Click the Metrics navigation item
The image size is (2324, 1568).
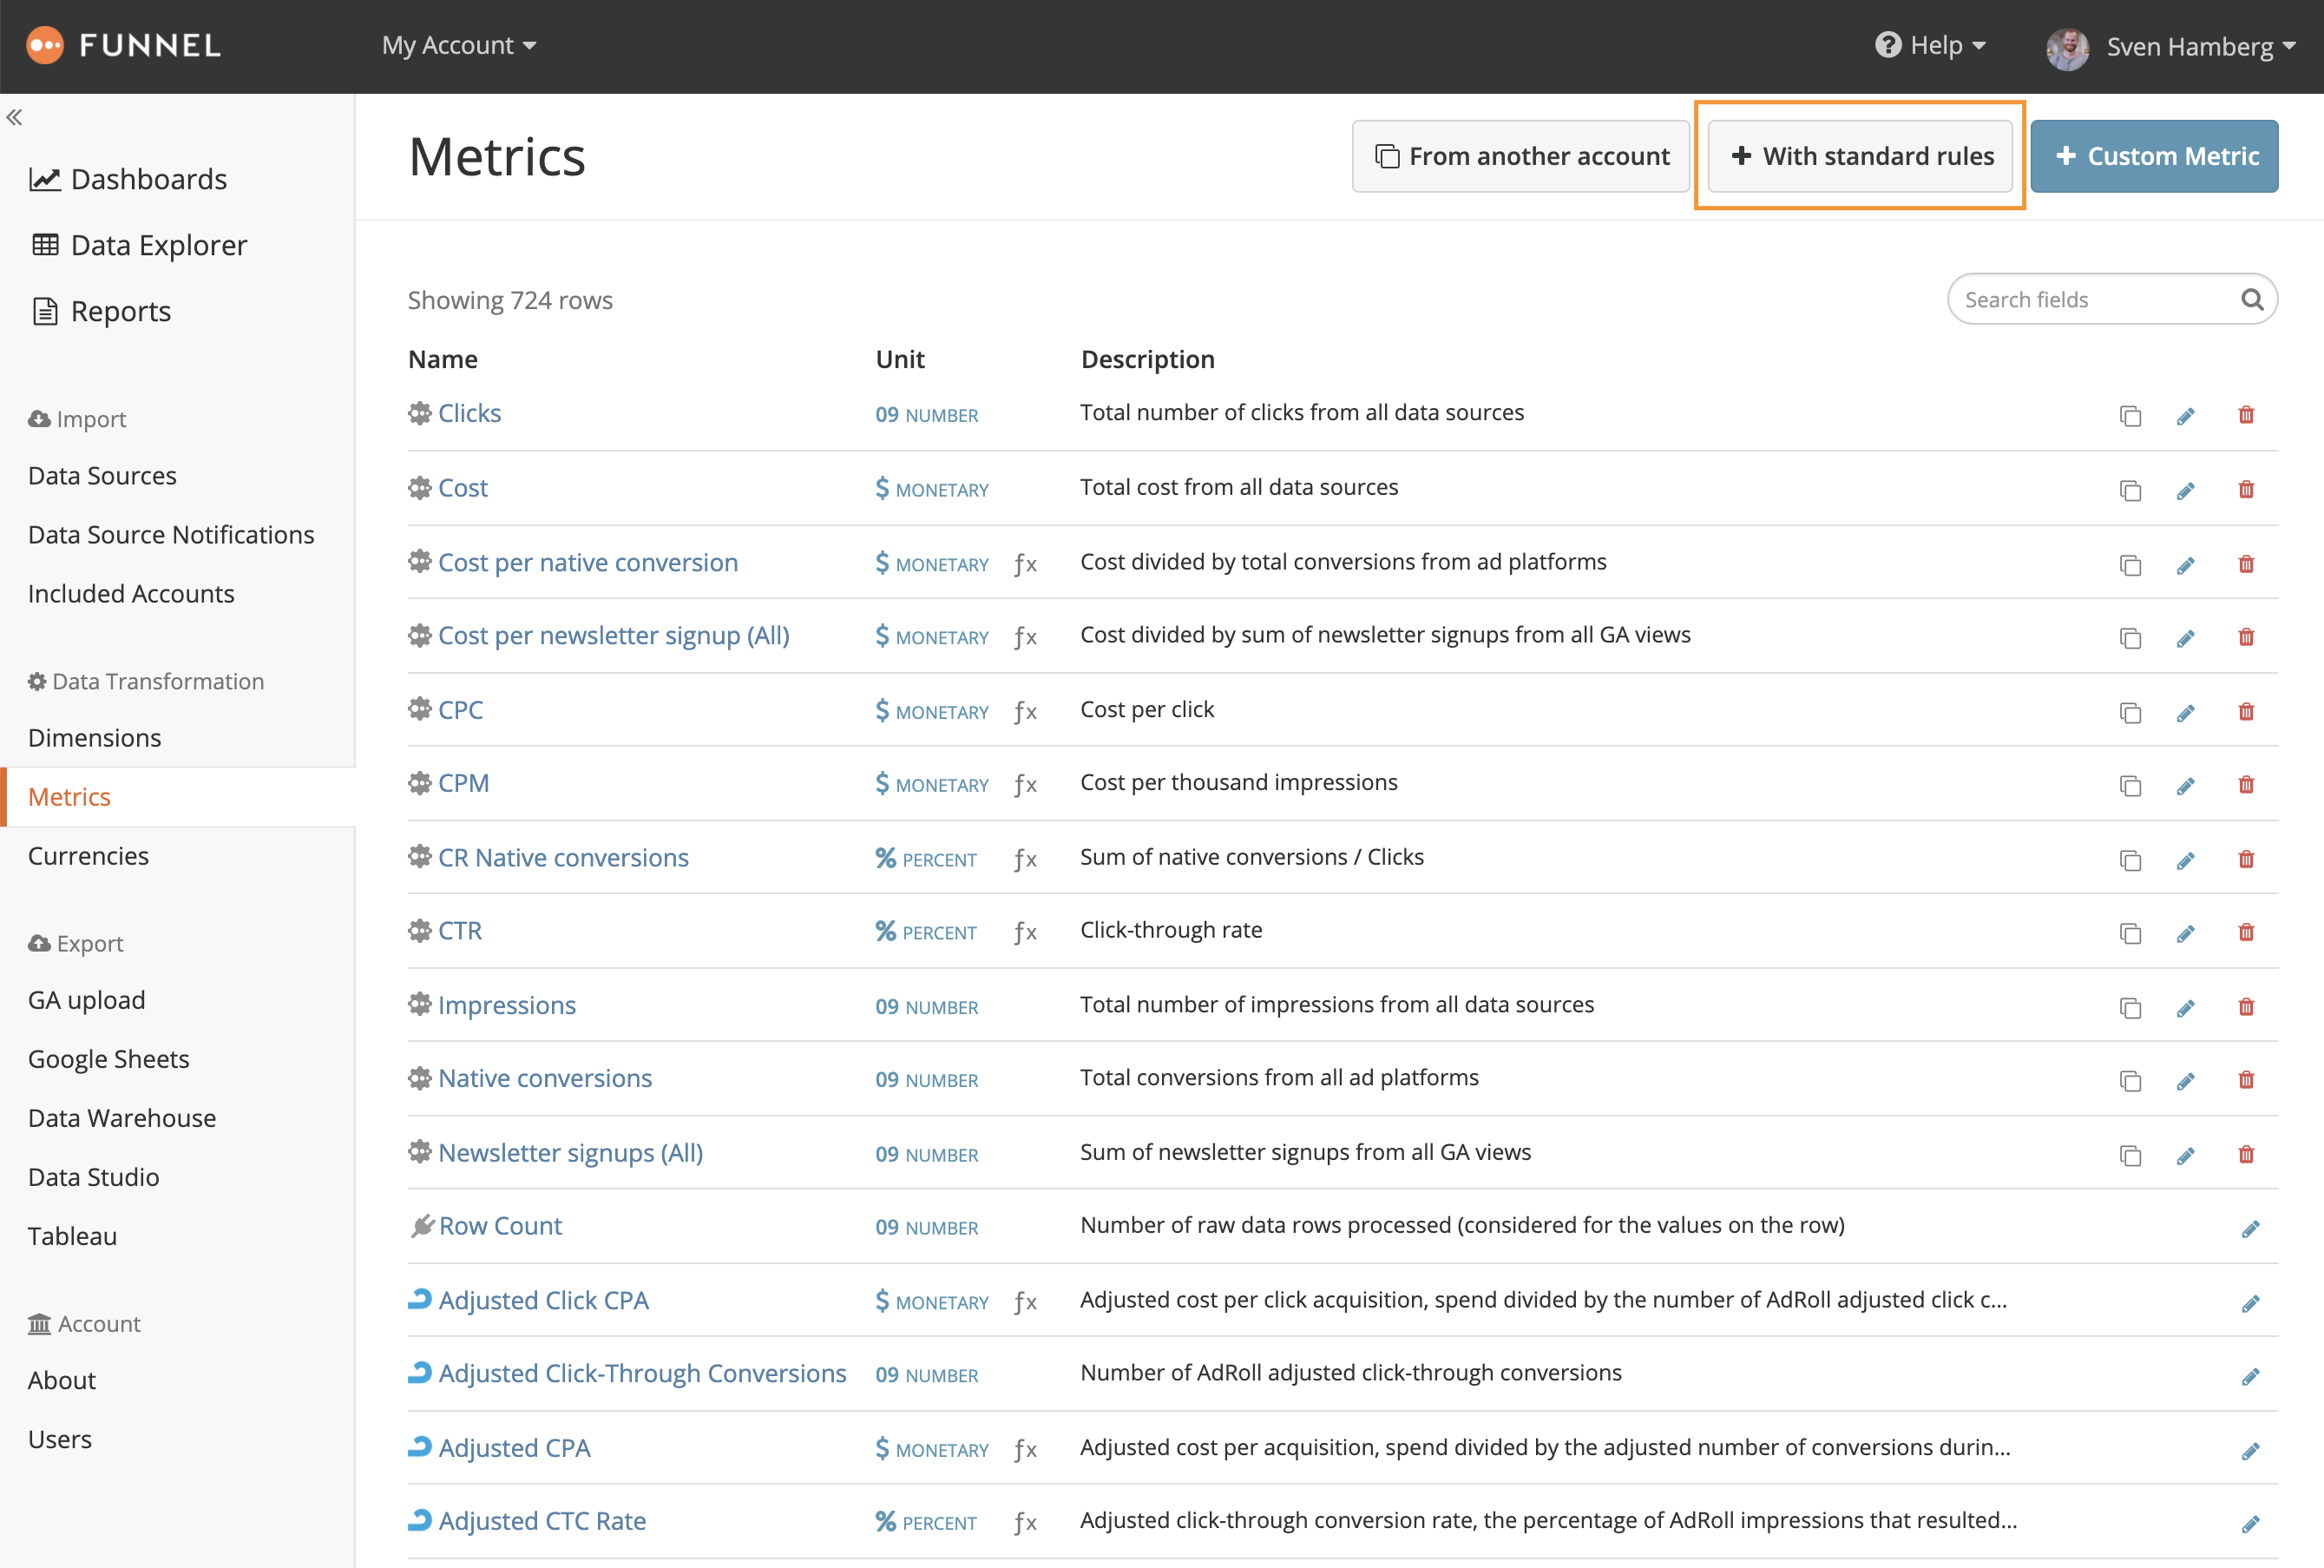[x=69, y=796]
